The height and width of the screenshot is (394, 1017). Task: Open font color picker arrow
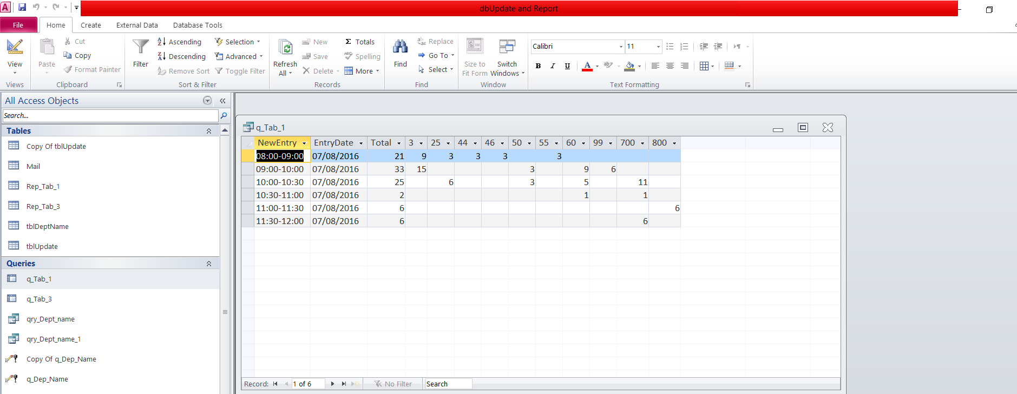coord(597,67)
